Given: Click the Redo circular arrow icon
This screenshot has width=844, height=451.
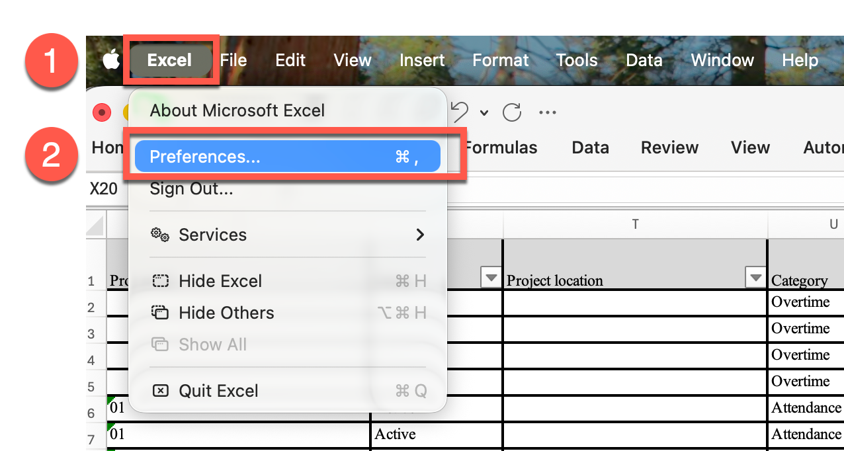Looking at the screenshot, I should coord(512,112).
